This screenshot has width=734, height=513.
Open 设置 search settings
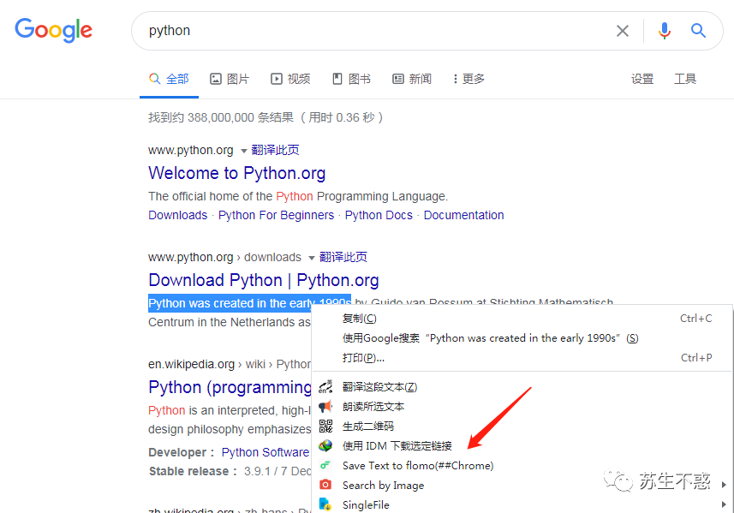click(x=642, y=79)
